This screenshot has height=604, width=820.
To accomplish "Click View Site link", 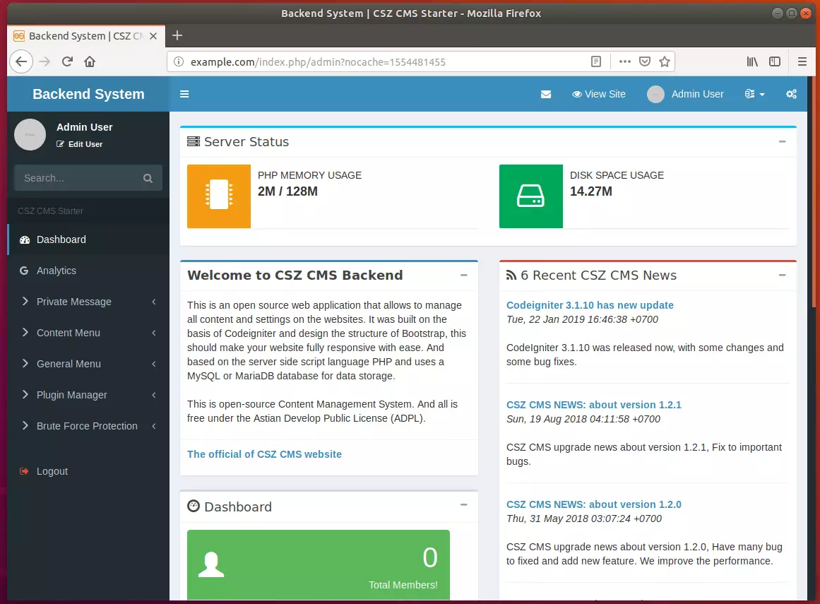I will tap(599, 94).
